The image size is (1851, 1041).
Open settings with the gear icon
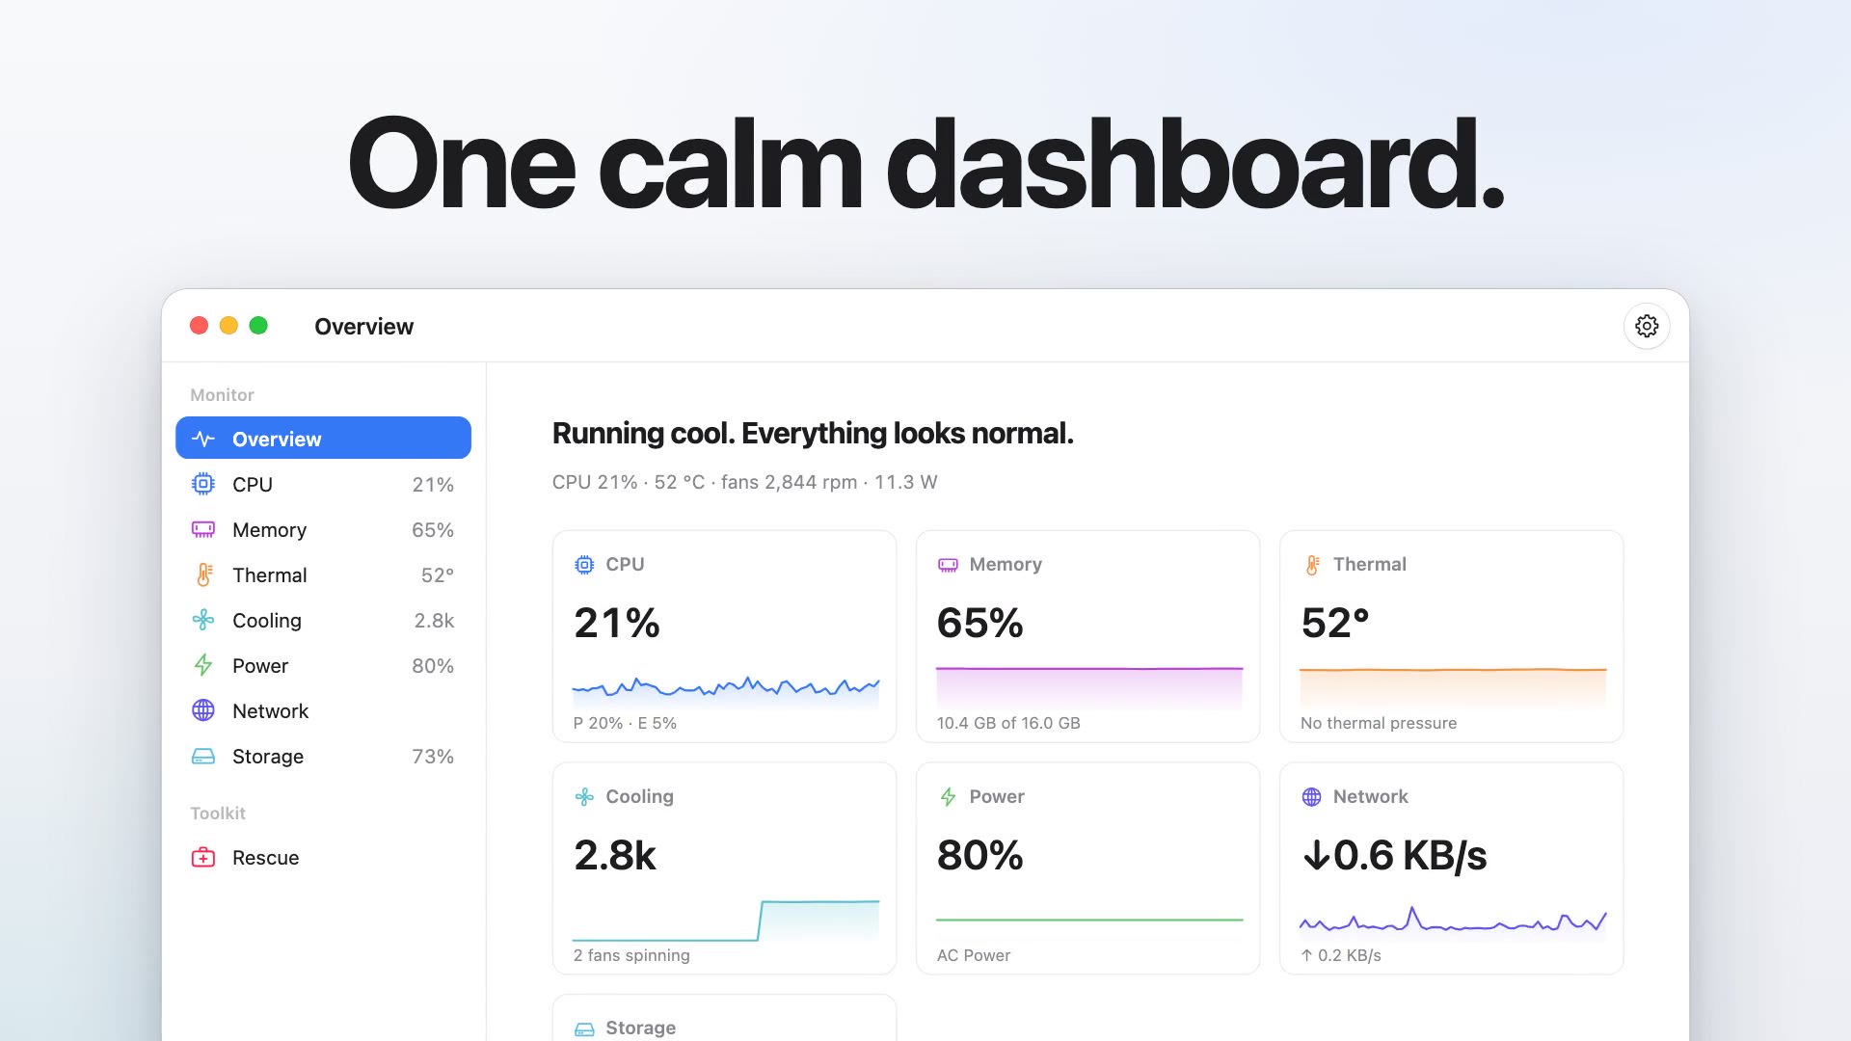1647,326
